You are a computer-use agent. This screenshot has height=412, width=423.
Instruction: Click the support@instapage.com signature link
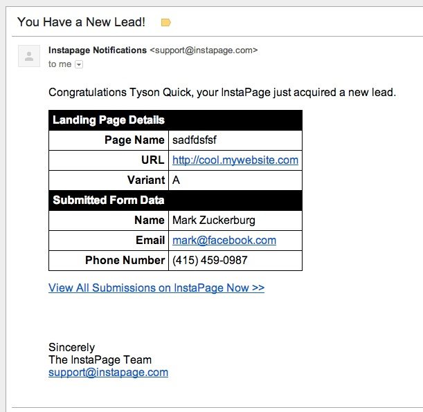pyautogui.click(x=108, y=373)
